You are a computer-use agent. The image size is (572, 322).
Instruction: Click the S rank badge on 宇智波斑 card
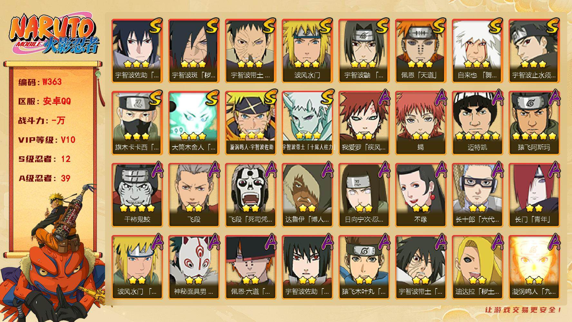click(x=212, y=26)
